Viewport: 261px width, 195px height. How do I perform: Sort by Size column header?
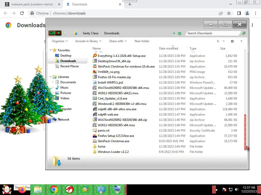pyautogui.click(x=223, y=48)
